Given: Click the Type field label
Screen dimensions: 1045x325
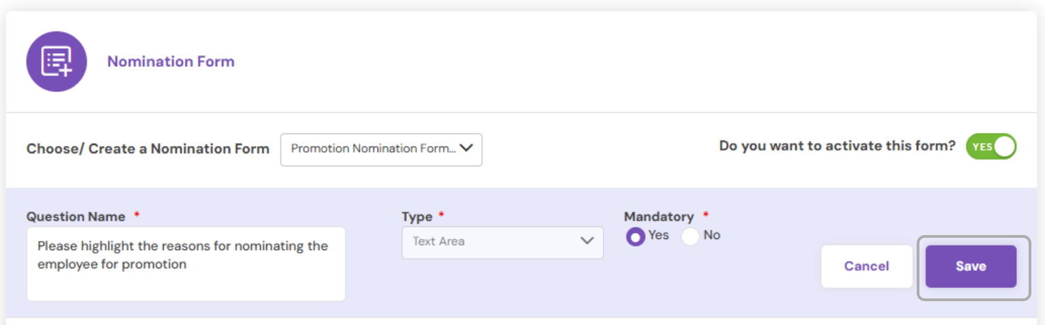Looking at the screenshot, I should (x=416, y=217).
